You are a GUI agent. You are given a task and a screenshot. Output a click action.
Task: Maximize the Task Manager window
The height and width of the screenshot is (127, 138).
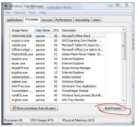118,5
